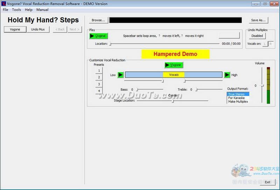Click the playback Location slider
The image size is (280, 190).
click(164, 44)
